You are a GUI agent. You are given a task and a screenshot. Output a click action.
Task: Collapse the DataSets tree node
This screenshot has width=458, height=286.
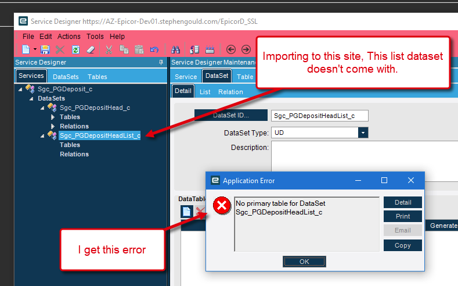click(x=31, y=99)
